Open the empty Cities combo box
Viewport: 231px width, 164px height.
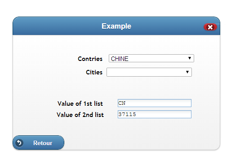coord(149,72)
